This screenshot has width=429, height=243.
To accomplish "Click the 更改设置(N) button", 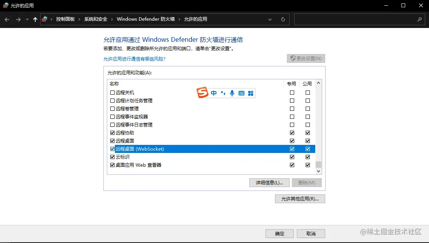I will [x=306, y=58].
